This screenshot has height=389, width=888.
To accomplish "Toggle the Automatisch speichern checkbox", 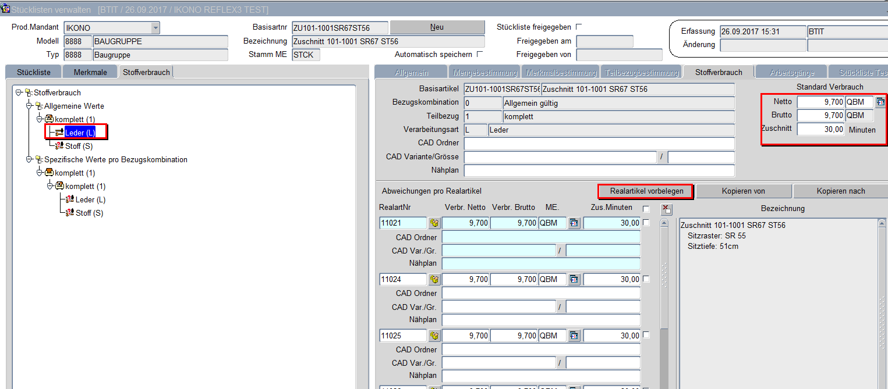I will pos(480,54).
